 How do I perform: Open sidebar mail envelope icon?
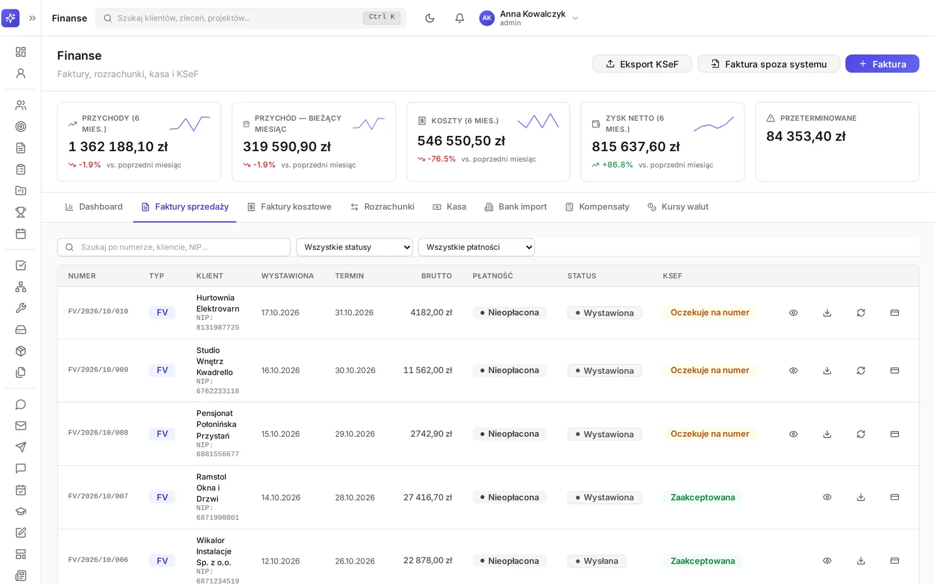pos(20,426)
